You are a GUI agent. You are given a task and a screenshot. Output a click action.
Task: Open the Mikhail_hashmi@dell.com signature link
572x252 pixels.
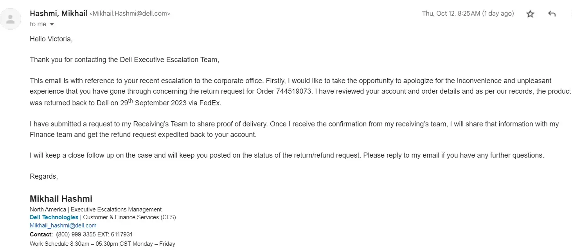tap(63, 225)
